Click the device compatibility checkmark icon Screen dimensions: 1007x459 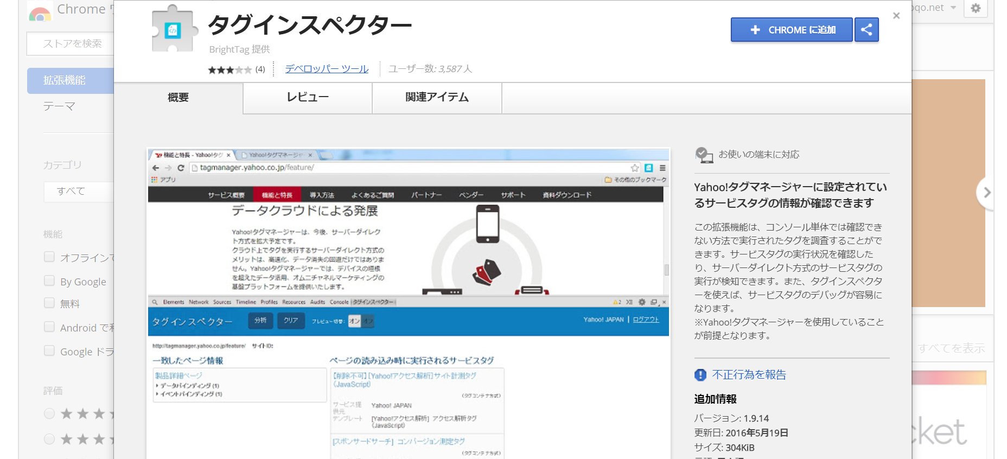tap(704, 155)
